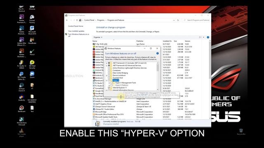Open HandBrake desktop shortcut
The image size is (264, 148).
tap(32, 41)
